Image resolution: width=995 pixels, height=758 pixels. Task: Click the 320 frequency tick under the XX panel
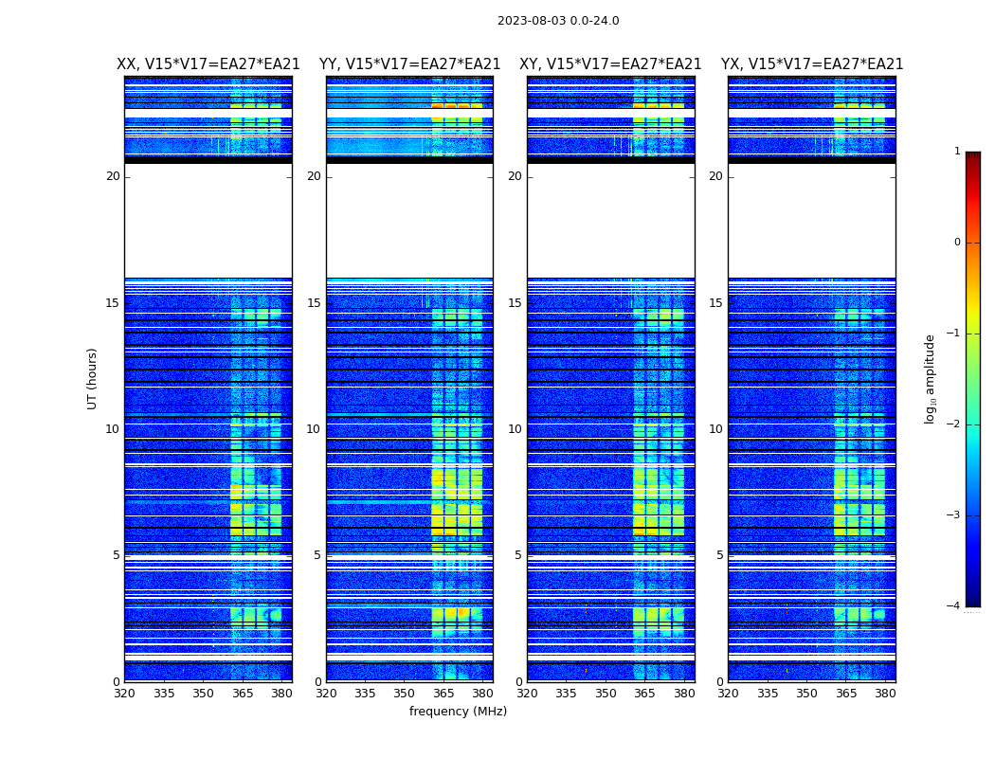125,694
